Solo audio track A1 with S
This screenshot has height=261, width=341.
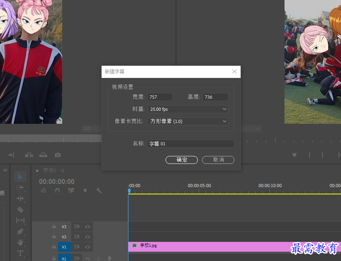(x=98, y=259)
